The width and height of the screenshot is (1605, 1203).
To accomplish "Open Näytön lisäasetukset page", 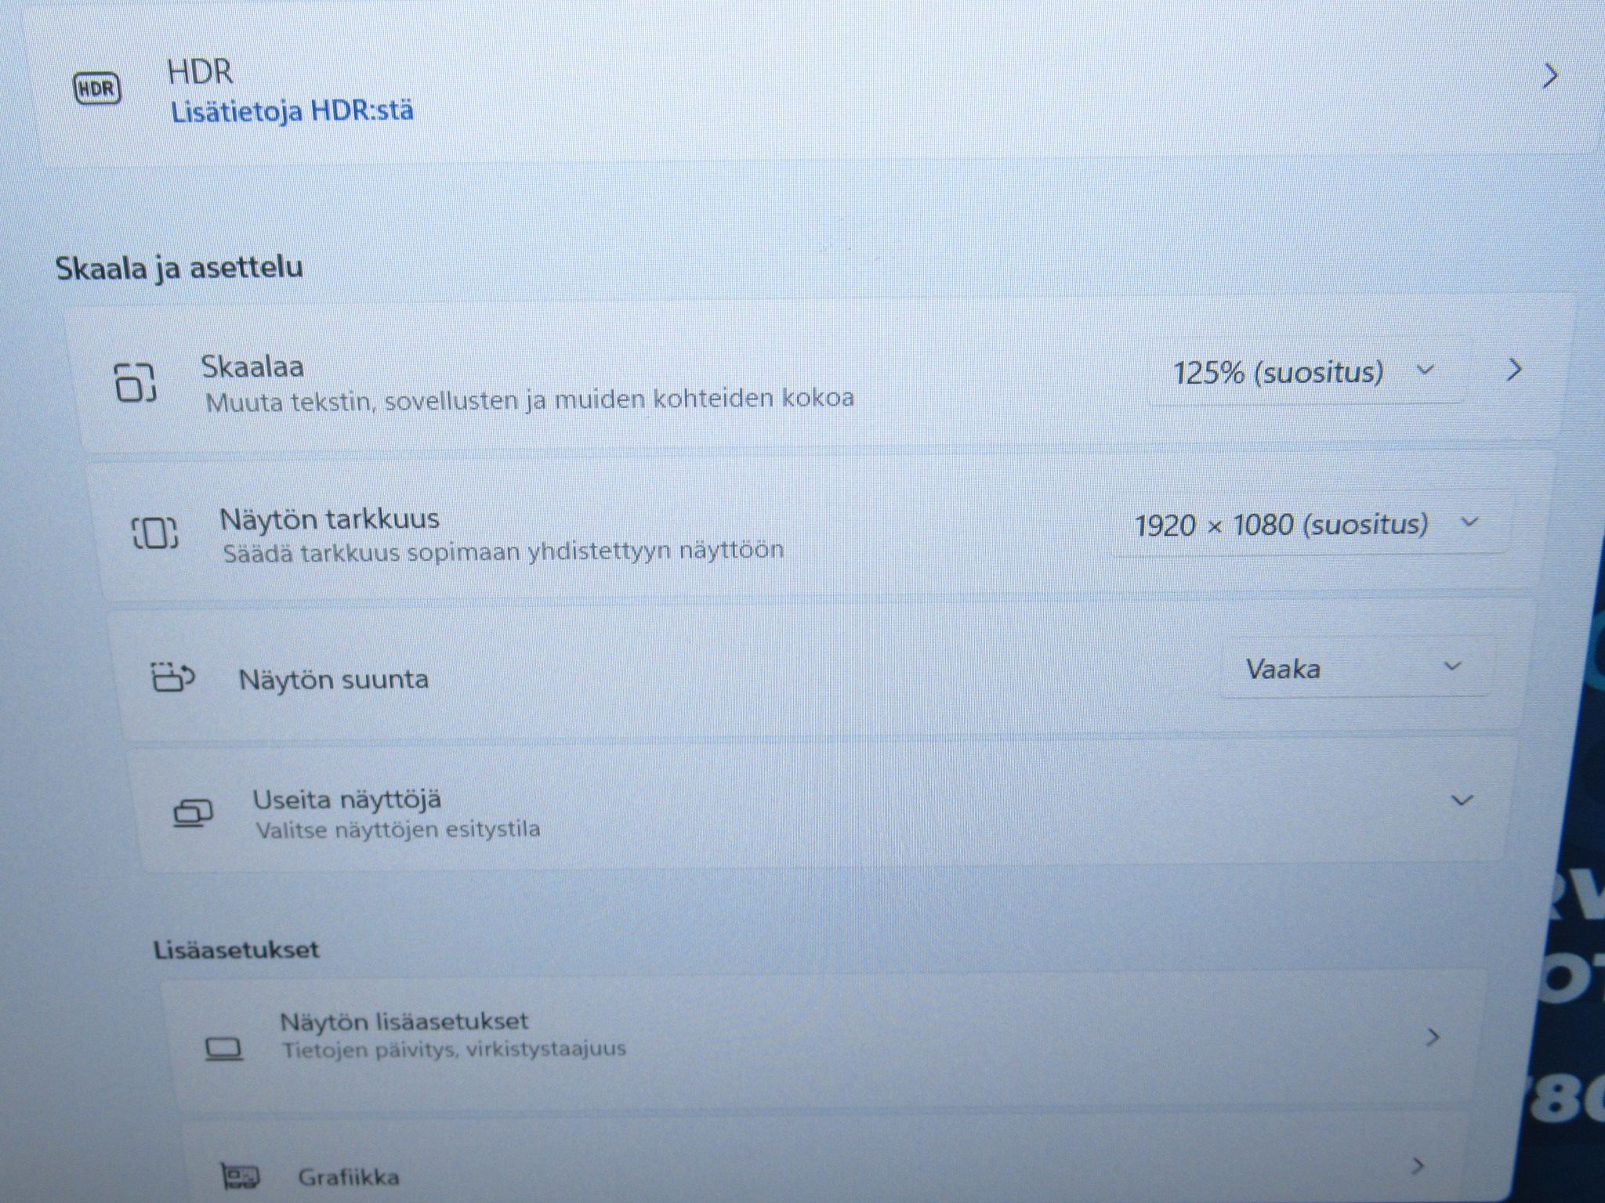I will [815, 1038].
